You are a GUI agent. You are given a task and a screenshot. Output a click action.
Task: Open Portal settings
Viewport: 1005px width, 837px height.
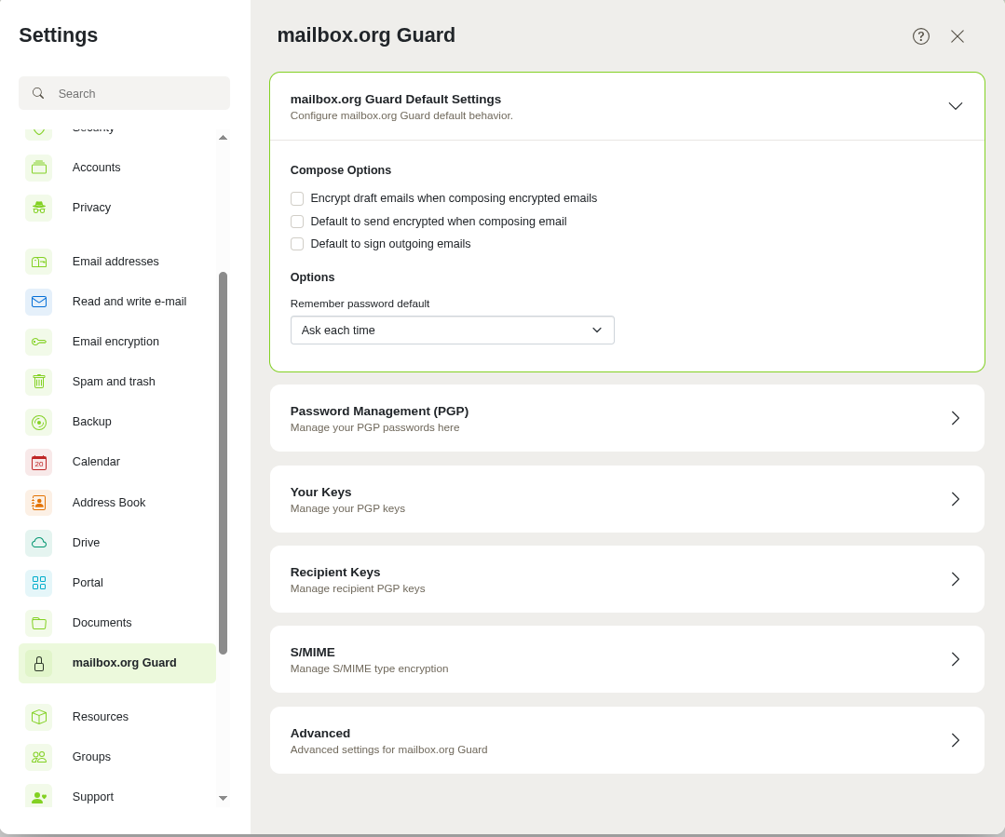[117, 583]
